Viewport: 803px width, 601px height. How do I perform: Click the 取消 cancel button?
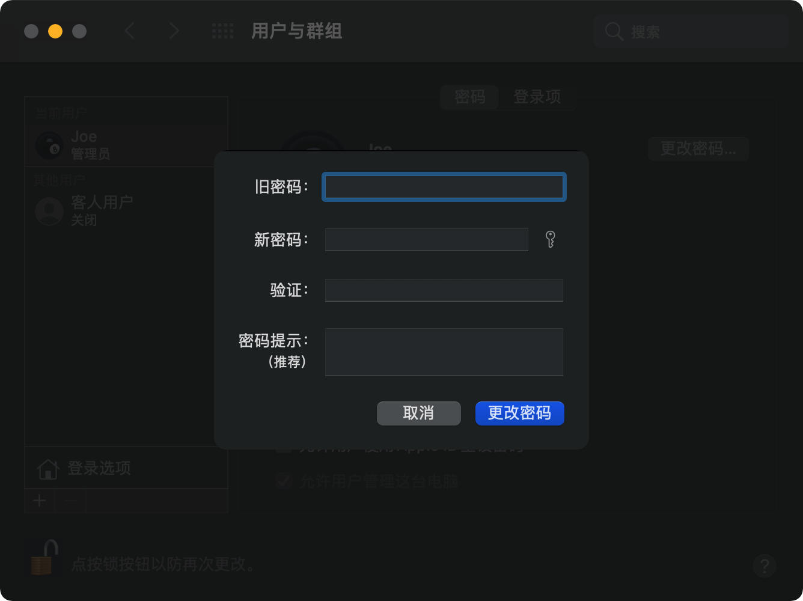pos(418,413)
